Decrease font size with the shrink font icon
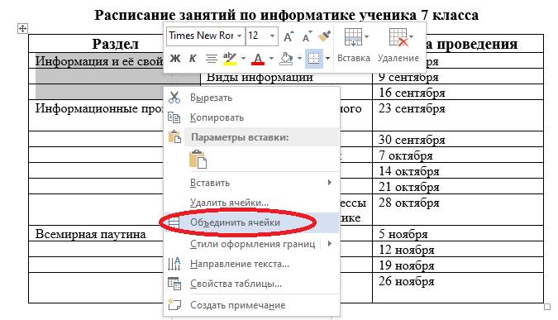The height and width of the screenshot is (320, 558). point(307,36)
